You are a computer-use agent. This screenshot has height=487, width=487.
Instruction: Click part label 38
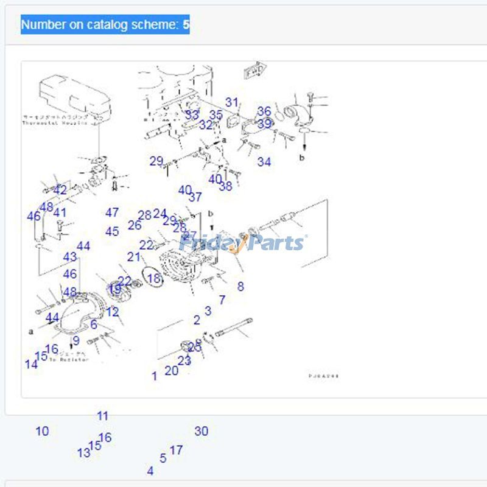coord(225,186)
